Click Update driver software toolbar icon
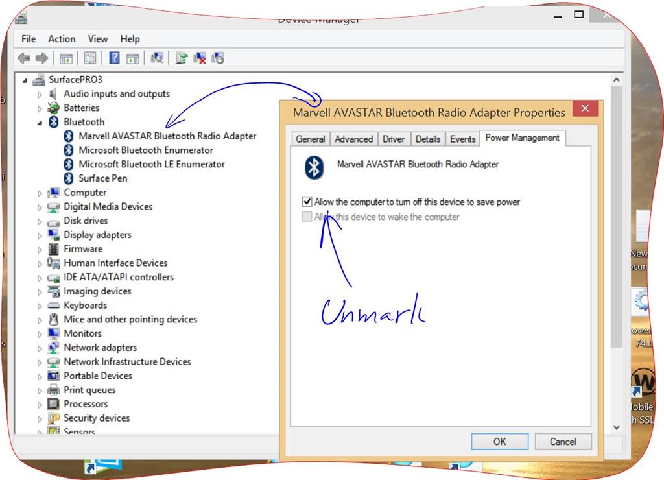Screen dimensions: 664x480 [182, 58]
